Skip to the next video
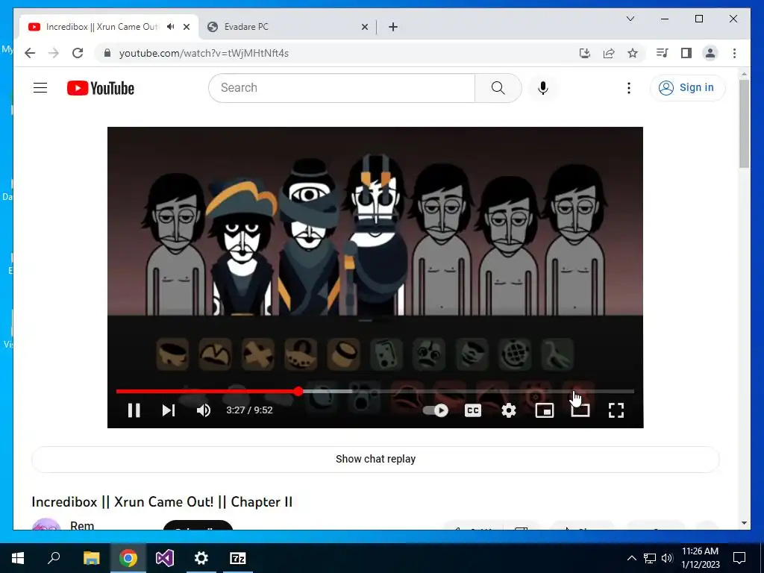The image size is (764, 573). (x=169, y=410)
